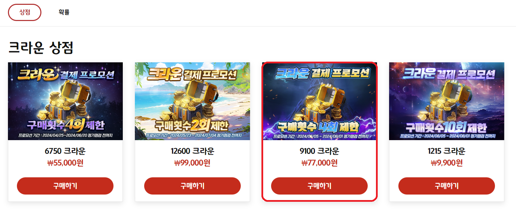Buy the 12600 크라운 package

(x=192, y=186)
